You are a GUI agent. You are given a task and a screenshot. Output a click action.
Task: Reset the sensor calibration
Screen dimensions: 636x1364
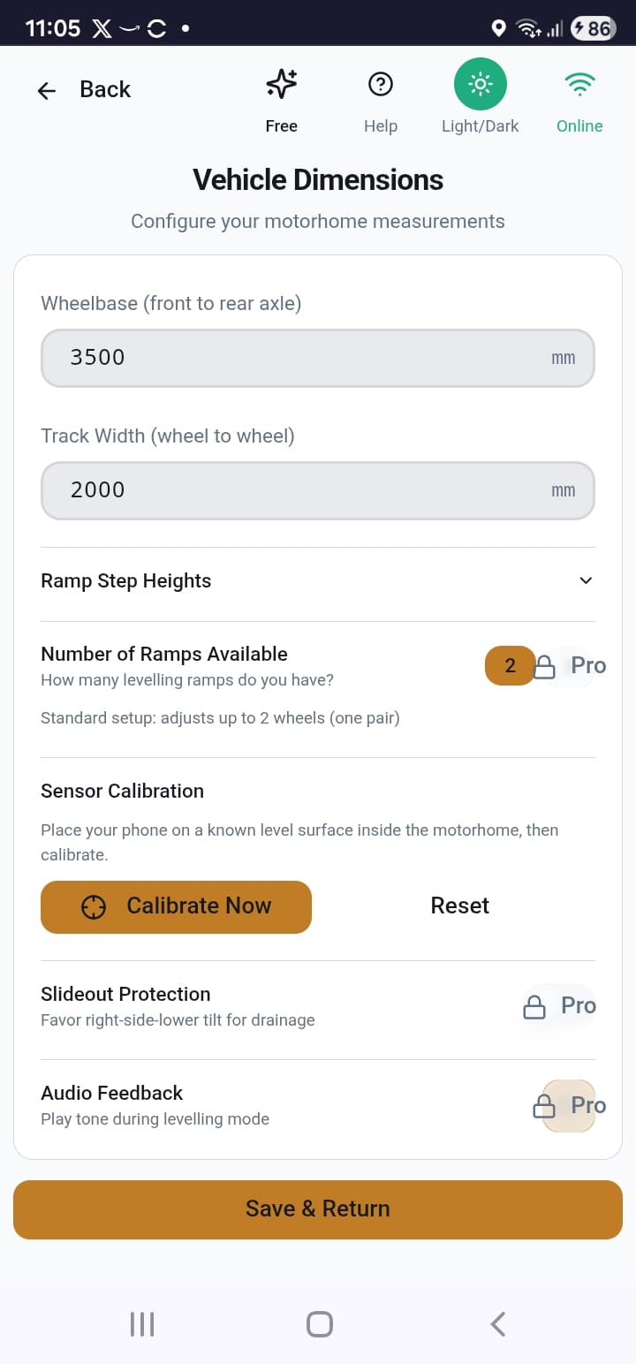pos(459,906)
